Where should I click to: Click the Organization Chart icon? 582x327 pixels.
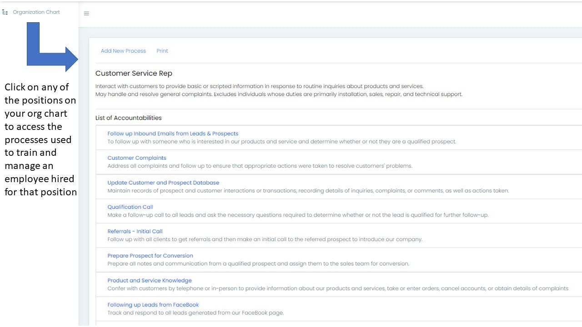point(5,12)
